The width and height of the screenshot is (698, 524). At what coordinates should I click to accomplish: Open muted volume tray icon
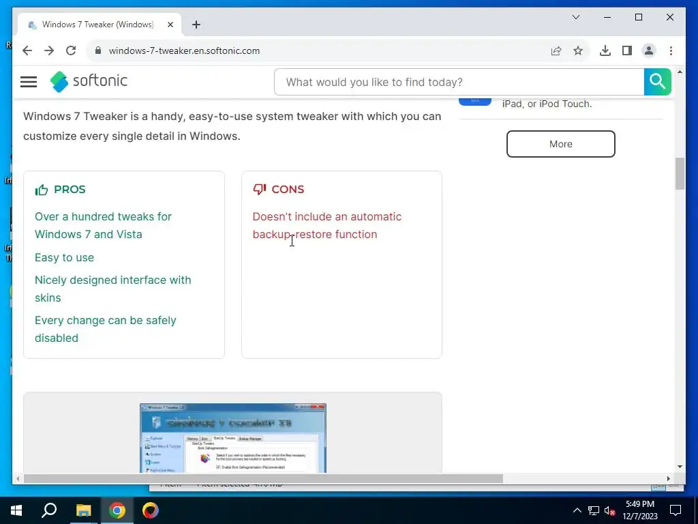point(610,510)
